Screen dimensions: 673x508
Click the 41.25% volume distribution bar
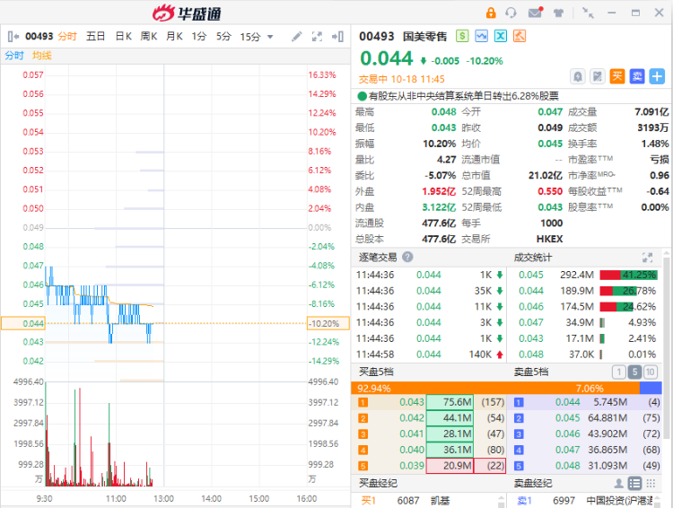click(x=628, y=275)
